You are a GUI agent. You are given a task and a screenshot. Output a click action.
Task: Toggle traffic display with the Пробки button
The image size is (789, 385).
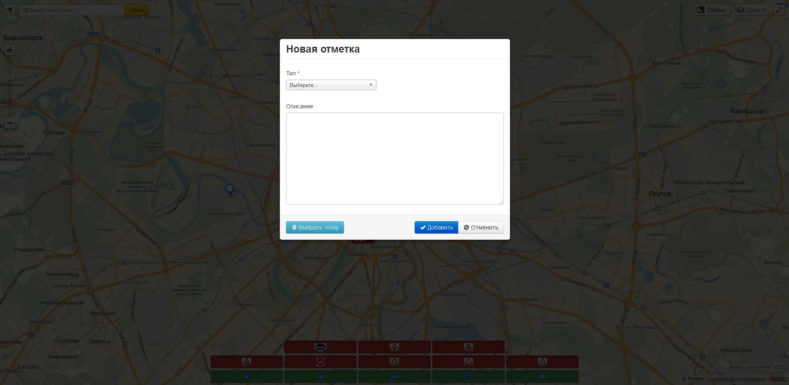712,9
